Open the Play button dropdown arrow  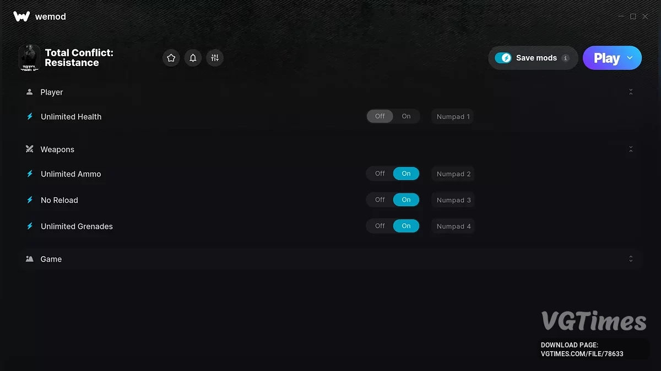click(630, 58)
